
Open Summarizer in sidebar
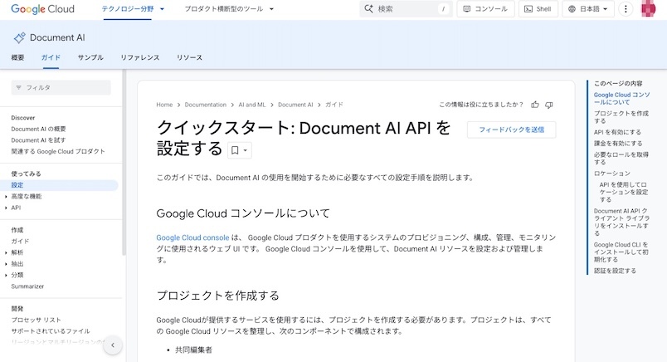27,286
